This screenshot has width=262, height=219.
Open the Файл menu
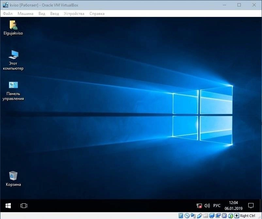pos(8,14)
